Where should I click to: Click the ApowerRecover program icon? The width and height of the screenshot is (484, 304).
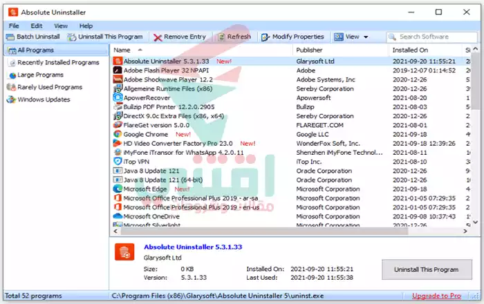[118, 97]
